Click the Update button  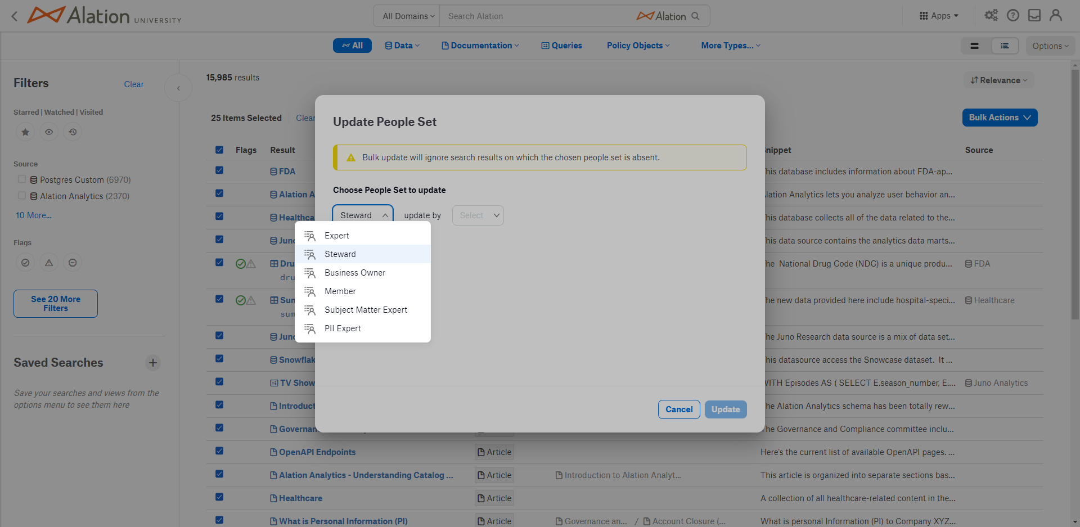(726, 409)
